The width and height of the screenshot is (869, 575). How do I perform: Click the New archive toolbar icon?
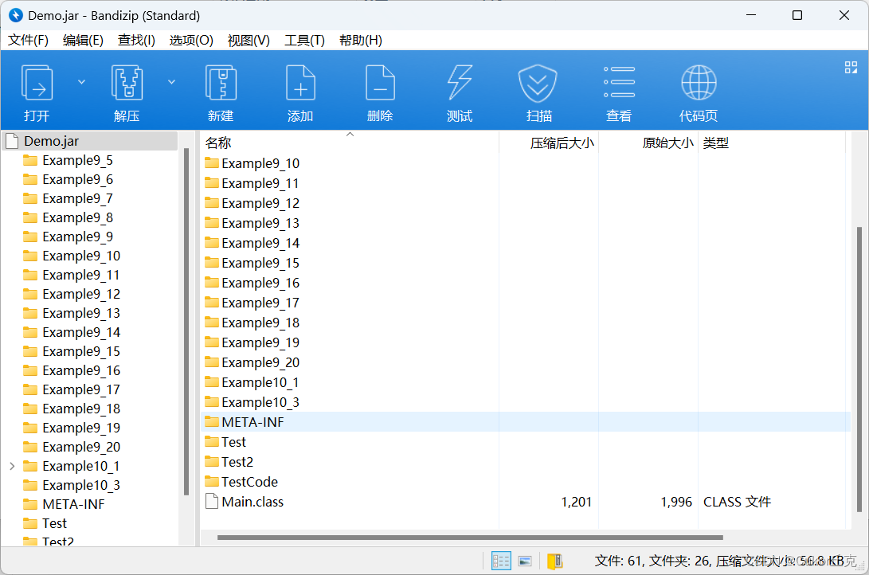[221, 83]
